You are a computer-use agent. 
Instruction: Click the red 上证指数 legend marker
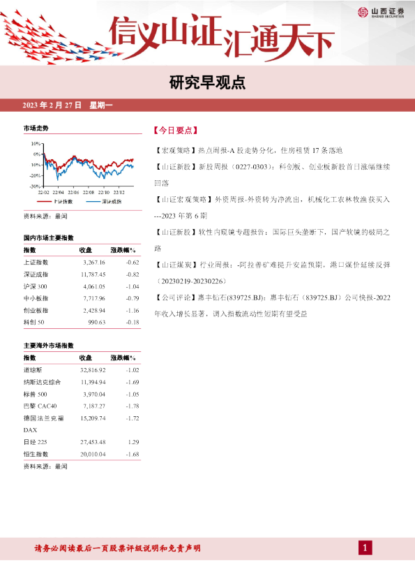click(44, 202)
